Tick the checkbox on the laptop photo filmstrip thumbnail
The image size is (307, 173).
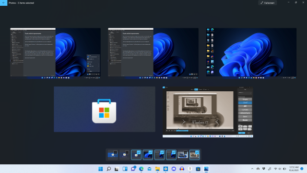click(186, 152)
